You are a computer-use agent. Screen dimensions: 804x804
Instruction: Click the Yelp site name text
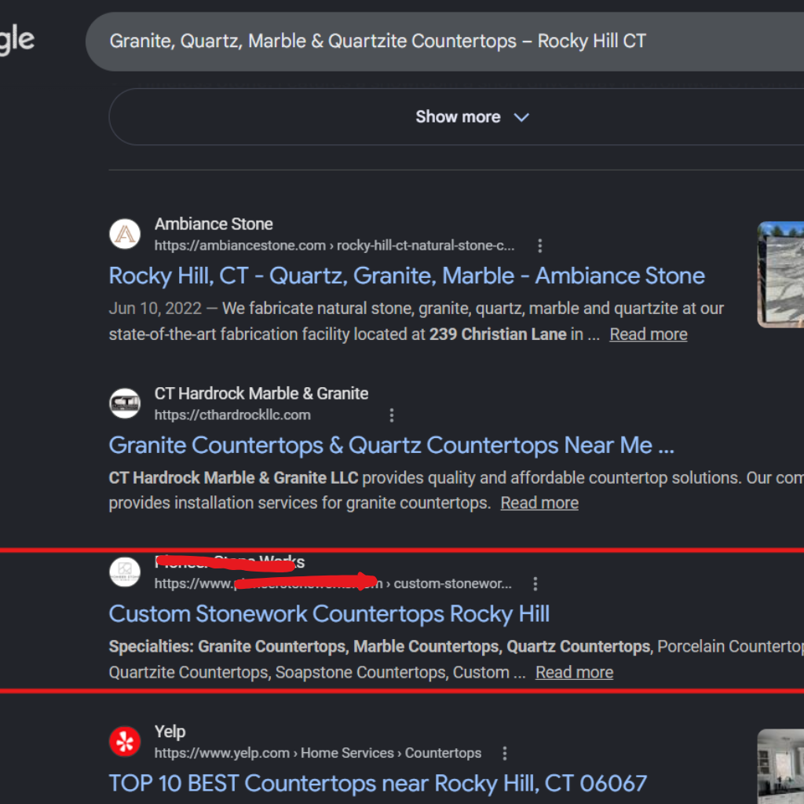click(x=170, y=732)
